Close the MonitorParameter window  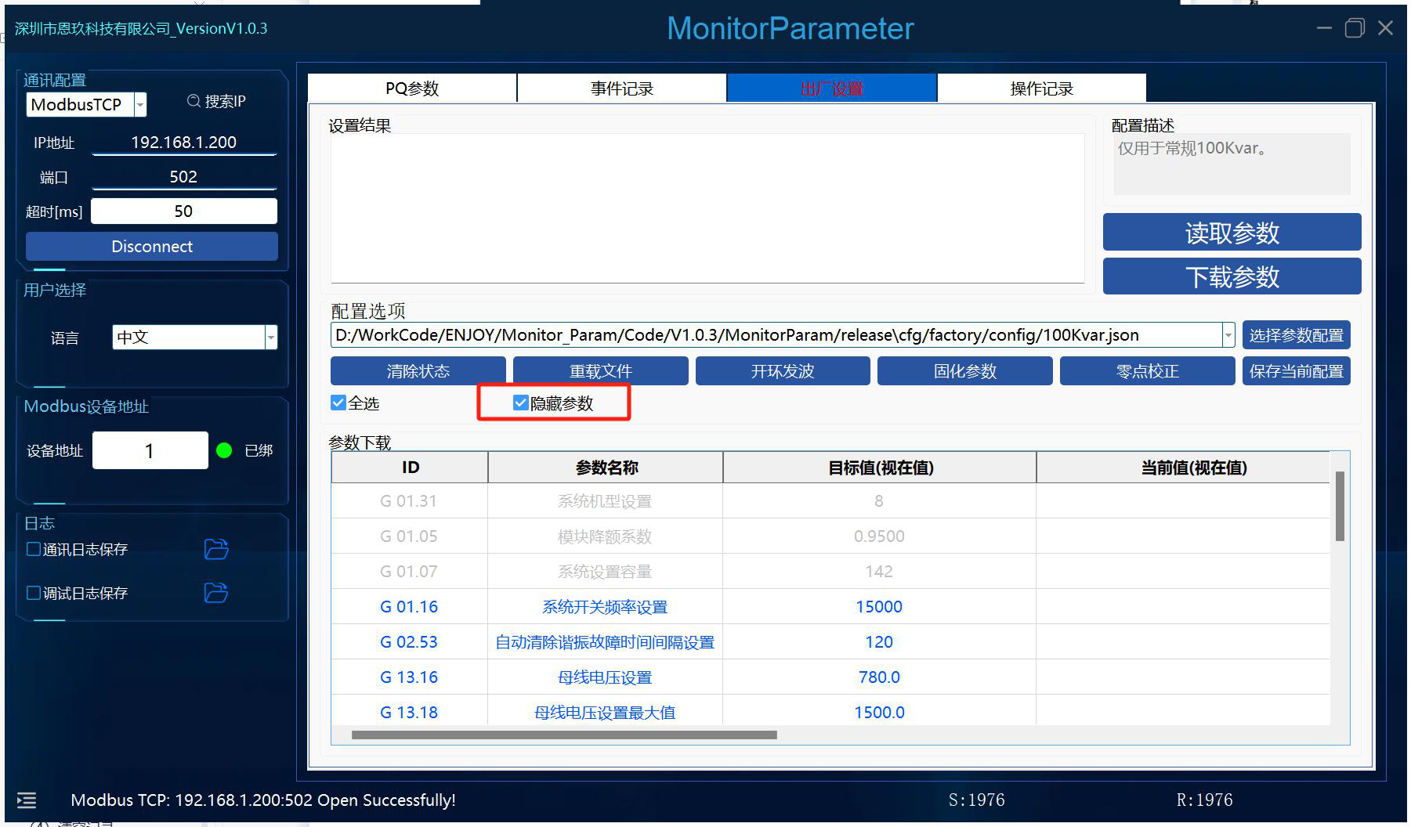point(1385,28)
